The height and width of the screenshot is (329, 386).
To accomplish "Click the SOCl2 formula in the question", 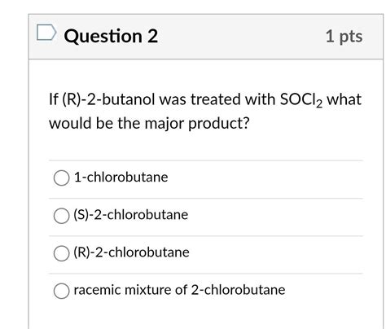I will tap(301, 99).
